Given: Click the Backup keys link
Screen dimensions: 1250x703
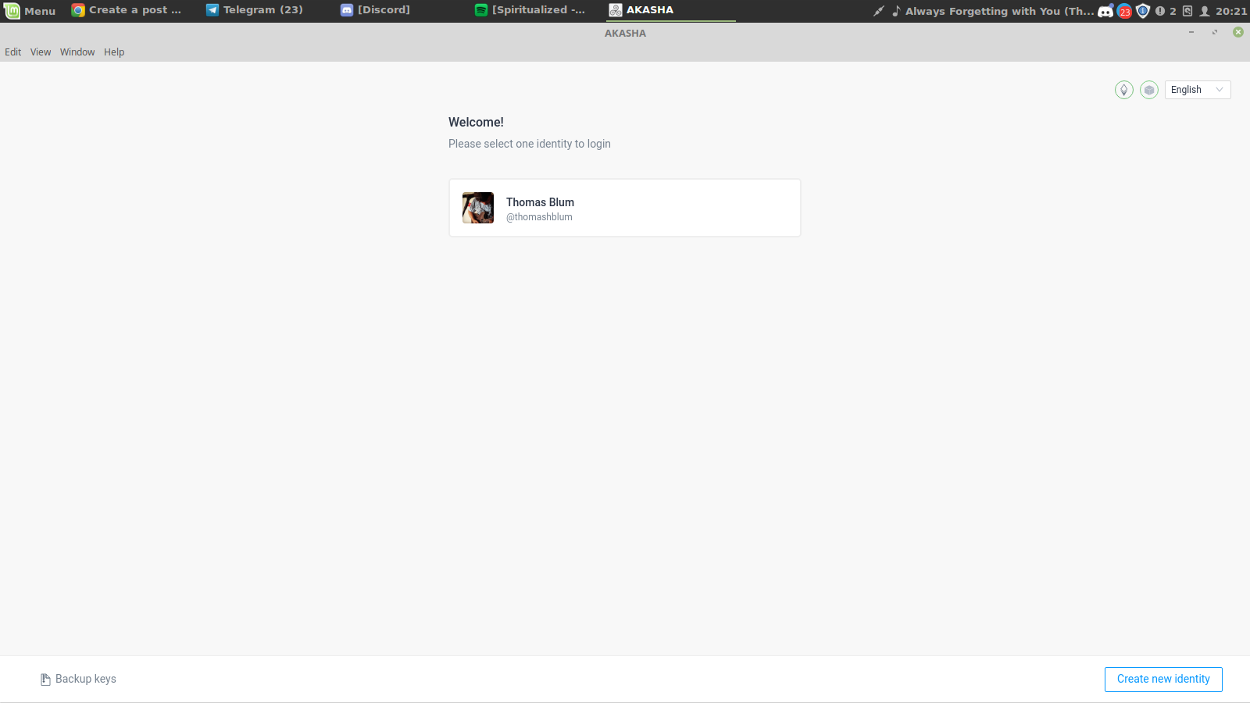Looking at the screenshot, I should coord(78,679).
